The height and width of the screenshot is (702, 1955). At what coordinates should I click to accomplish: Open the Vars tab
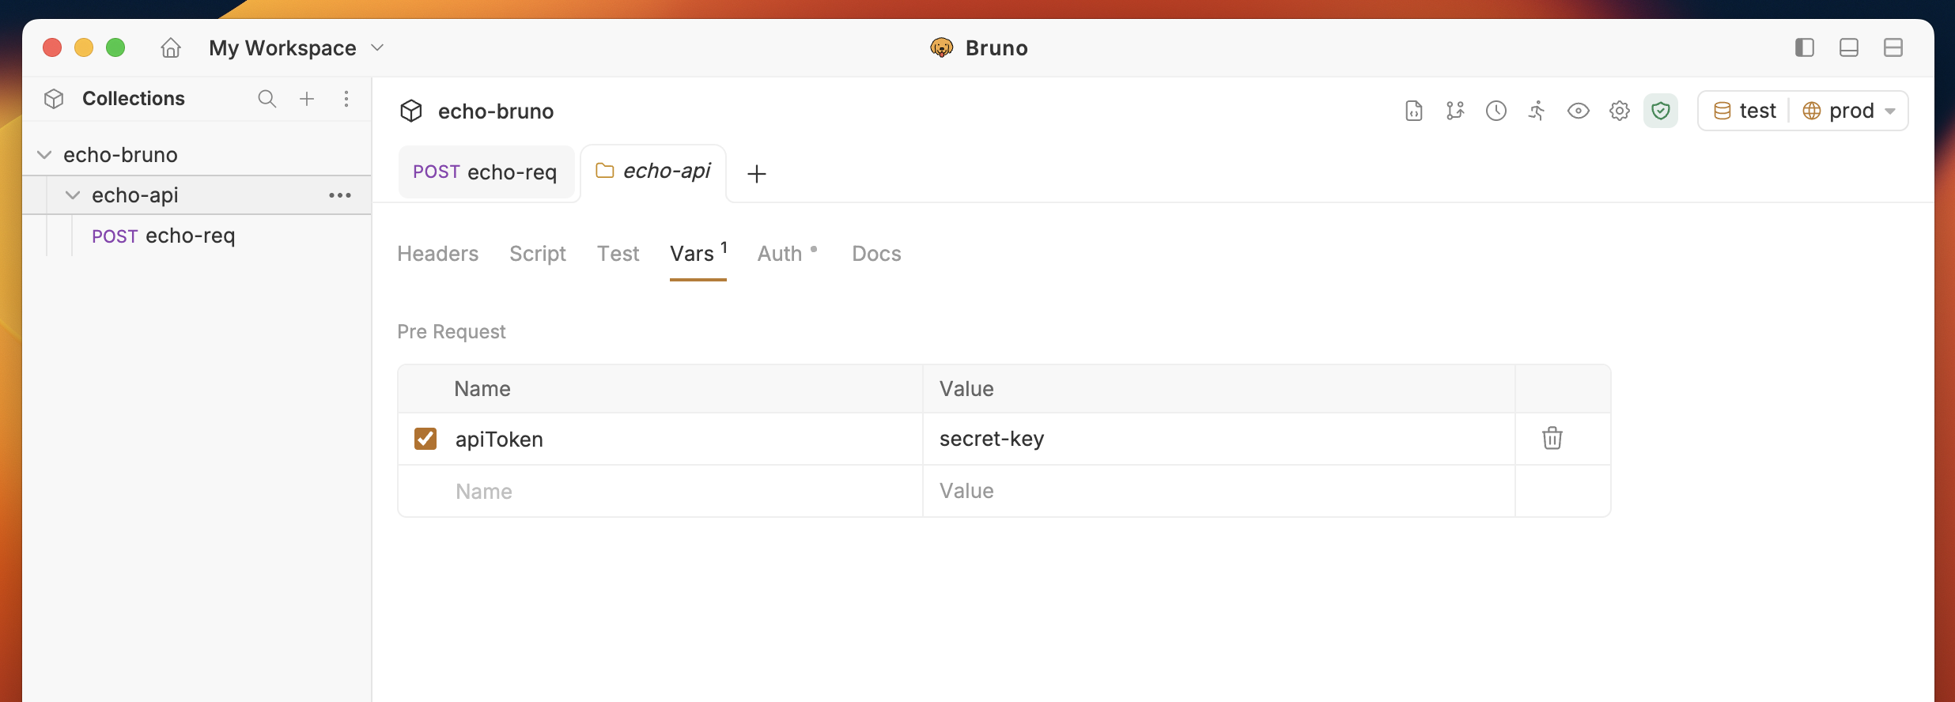(698, 254)
